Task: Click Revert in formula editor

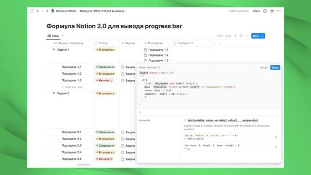Action: [x=264, y=68]
